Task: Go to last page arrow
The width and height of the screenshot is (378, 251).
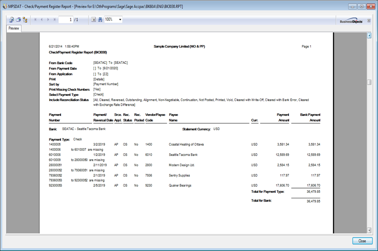Action: 55,20
